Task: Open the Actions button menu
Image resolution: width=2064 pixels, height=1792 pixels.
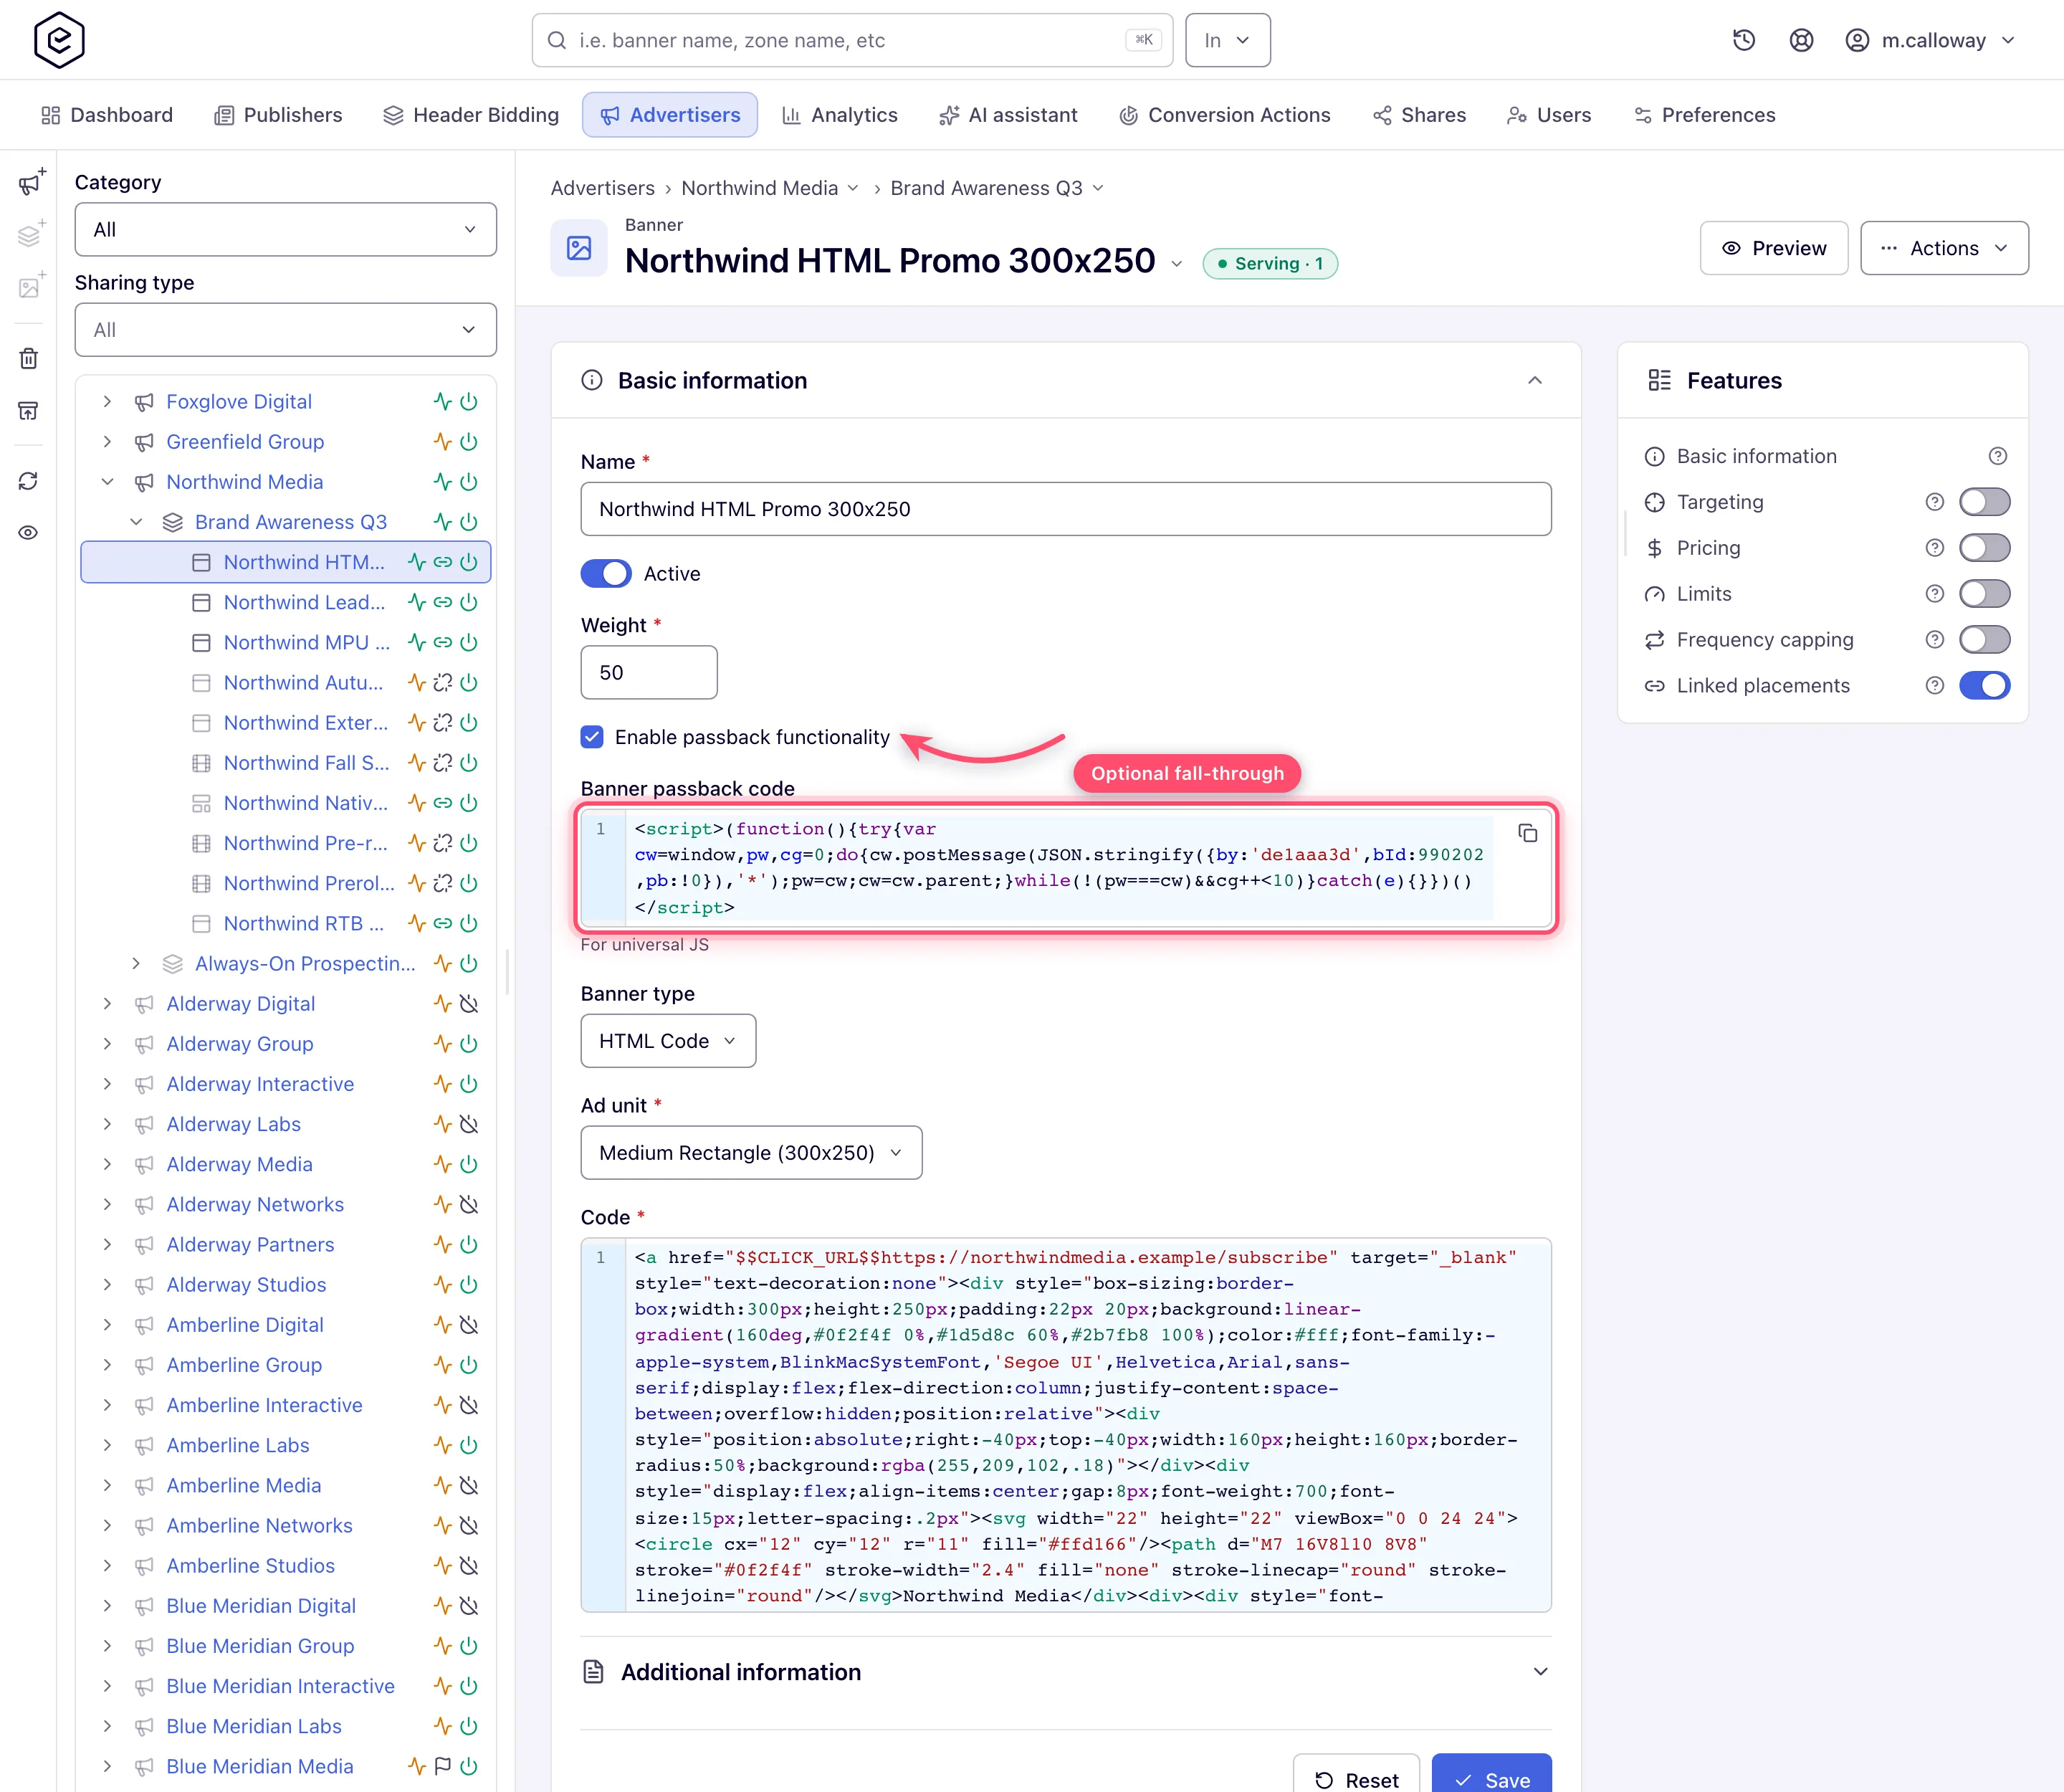Action: [1944, 248]
